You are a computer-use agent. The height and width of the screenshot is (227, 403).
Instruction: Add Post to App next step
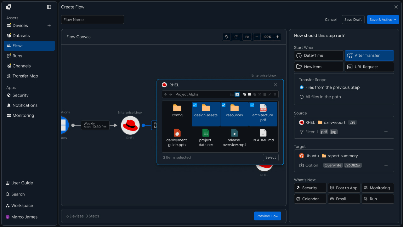click(344, 188)
